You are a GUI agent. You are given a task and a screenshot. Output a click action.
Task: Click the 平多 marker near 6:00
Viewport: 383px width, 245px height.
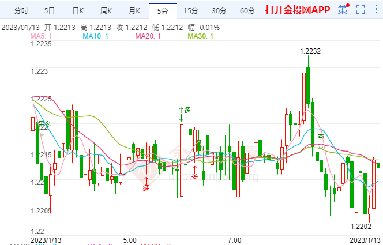point(184,110)
